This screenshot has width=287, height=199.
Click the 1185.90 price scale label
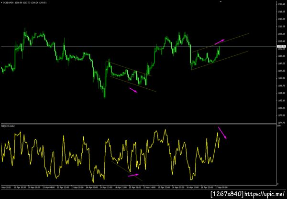(x=282, y=93)
